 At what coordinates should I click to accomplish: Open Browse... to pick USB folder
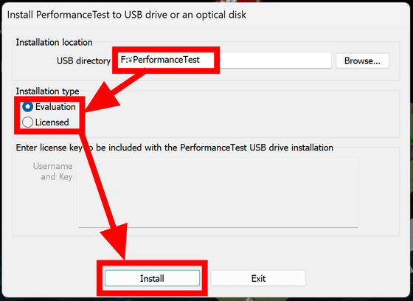362,61
